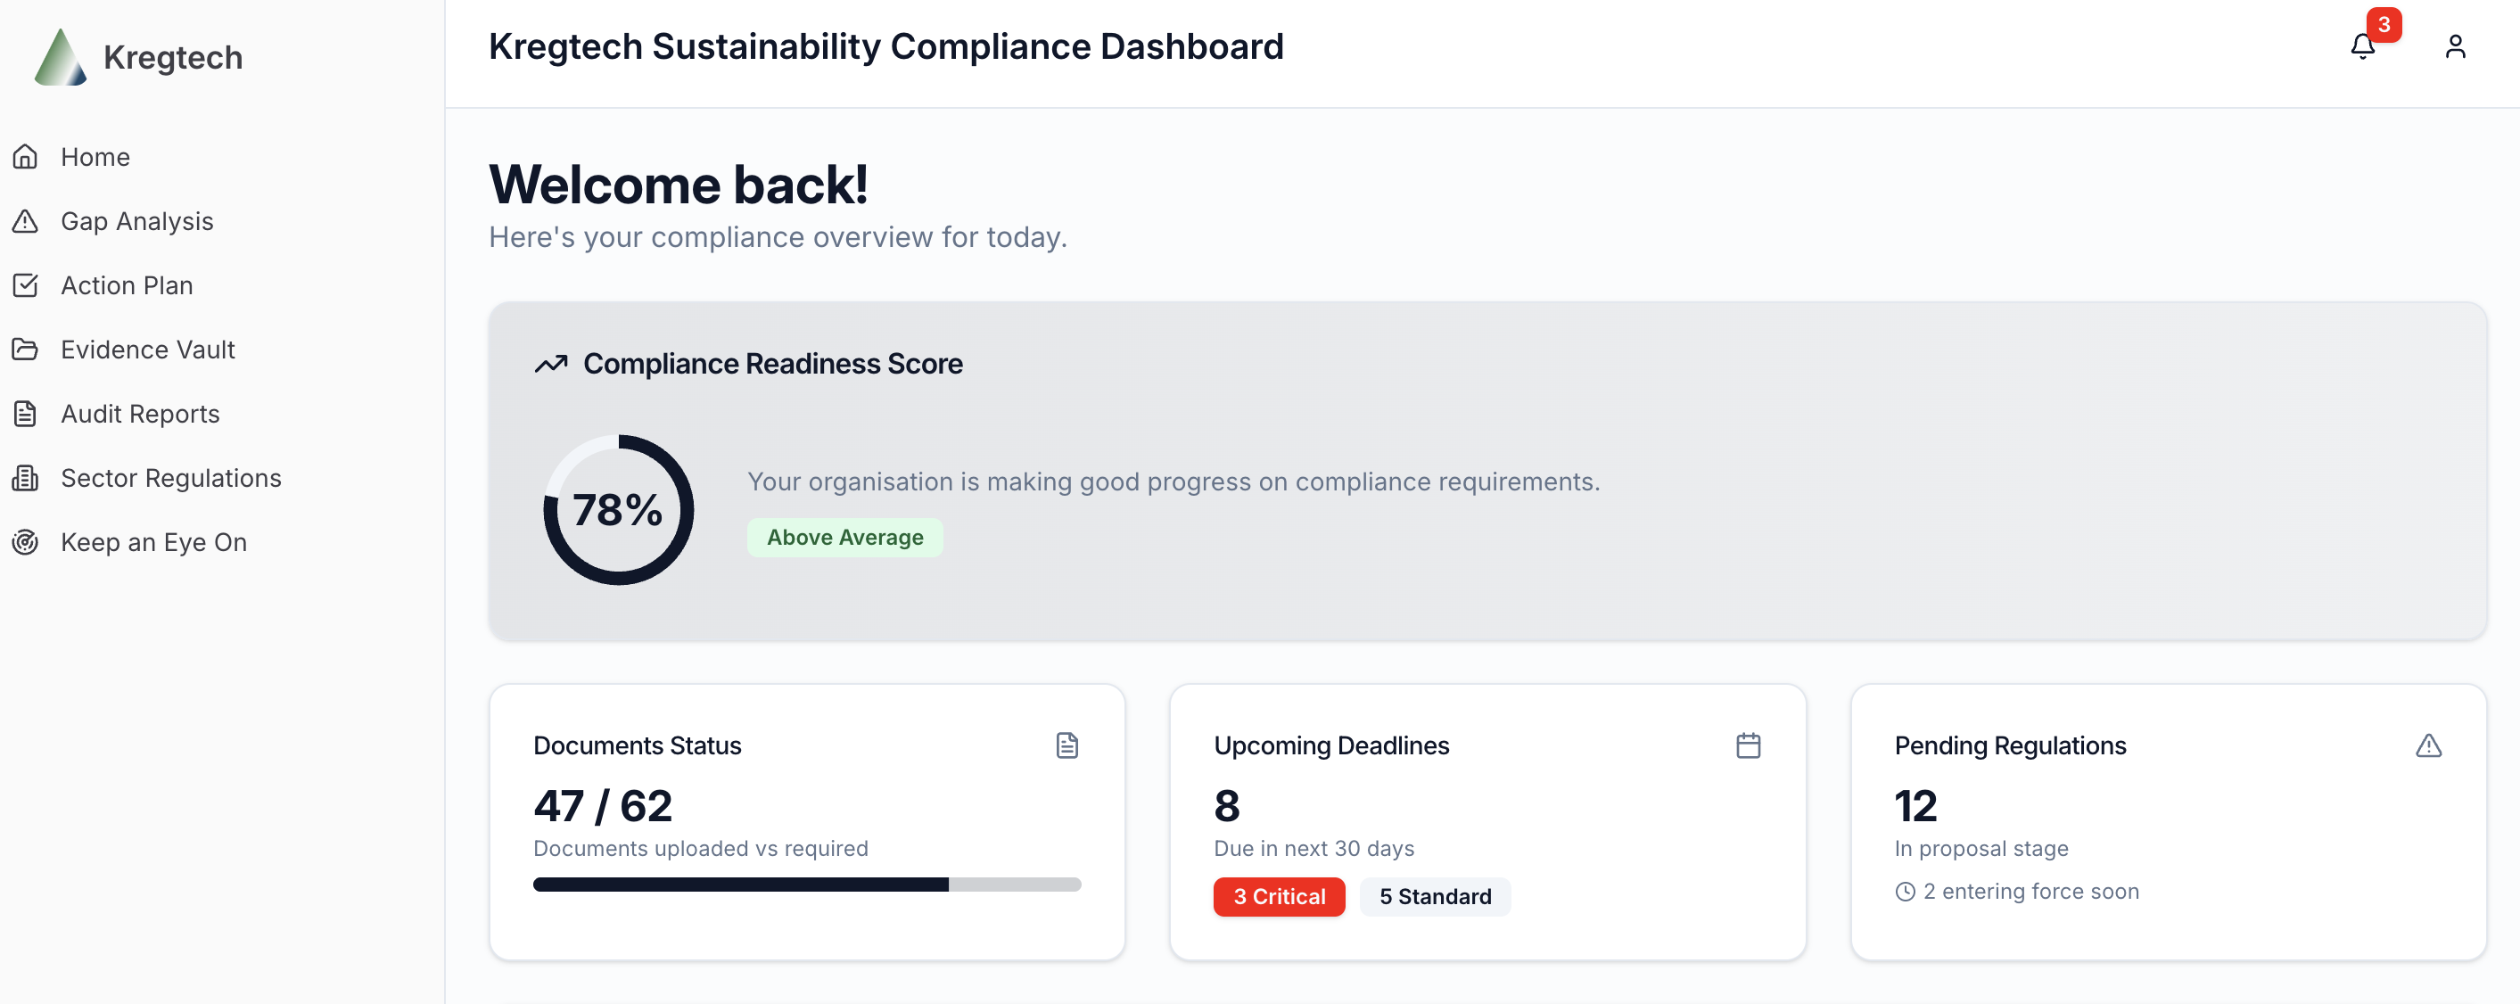Select Action Plan in the sidebar
2520x1004 pixels.
coord(127,285)
